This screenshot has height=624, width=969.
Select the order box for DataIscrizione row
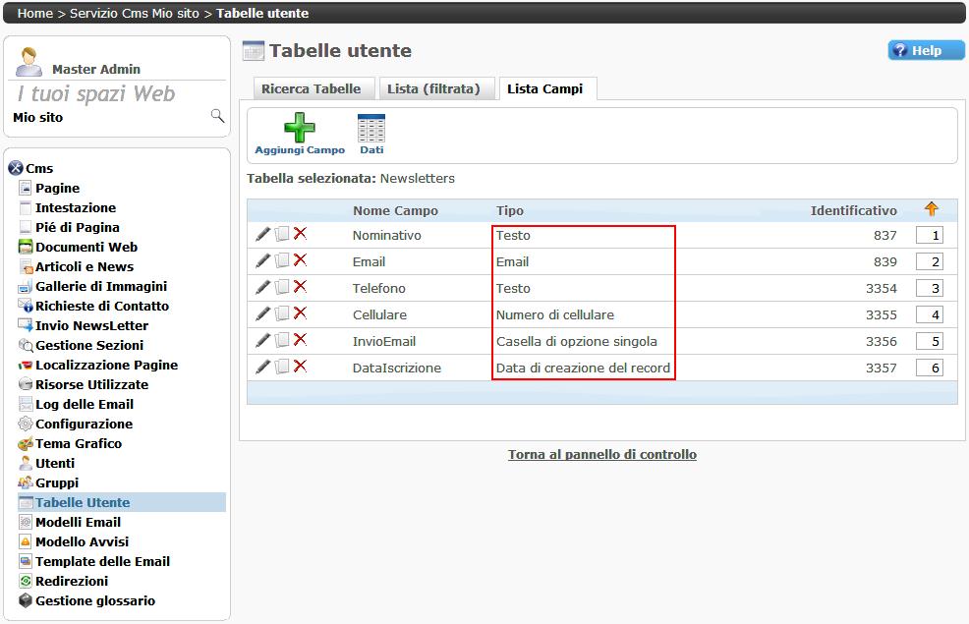[929, 369]
